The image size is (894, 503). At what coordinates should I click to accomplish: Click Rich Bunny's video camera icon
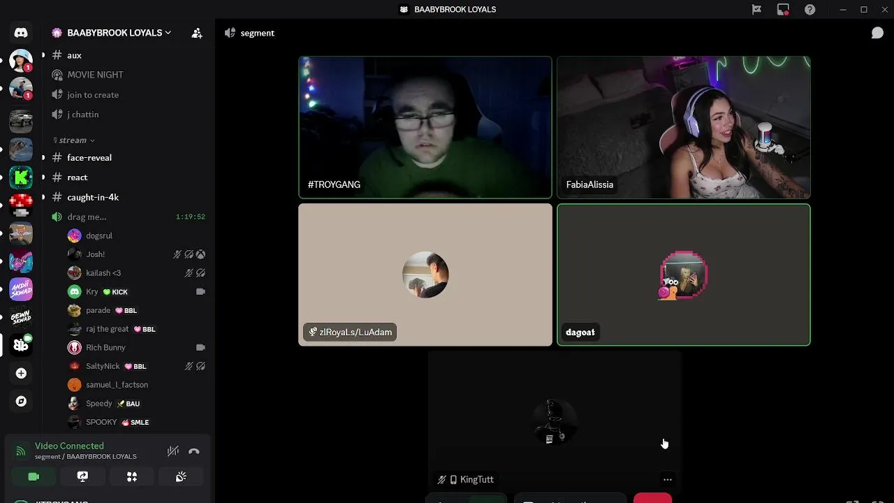200,347
